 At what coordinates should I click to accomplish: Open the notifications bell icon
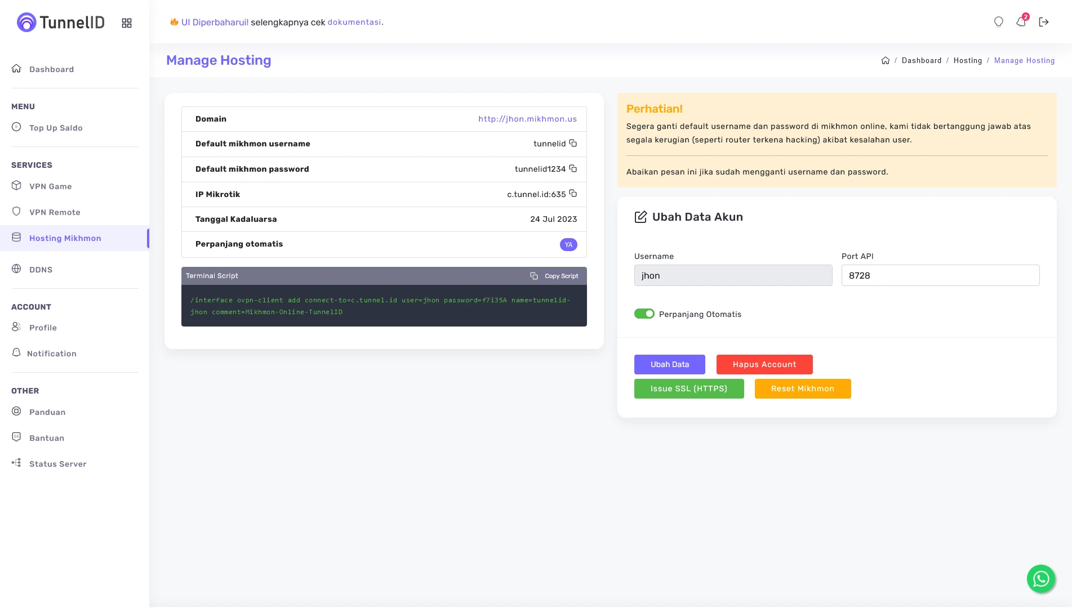(1021, 21)
